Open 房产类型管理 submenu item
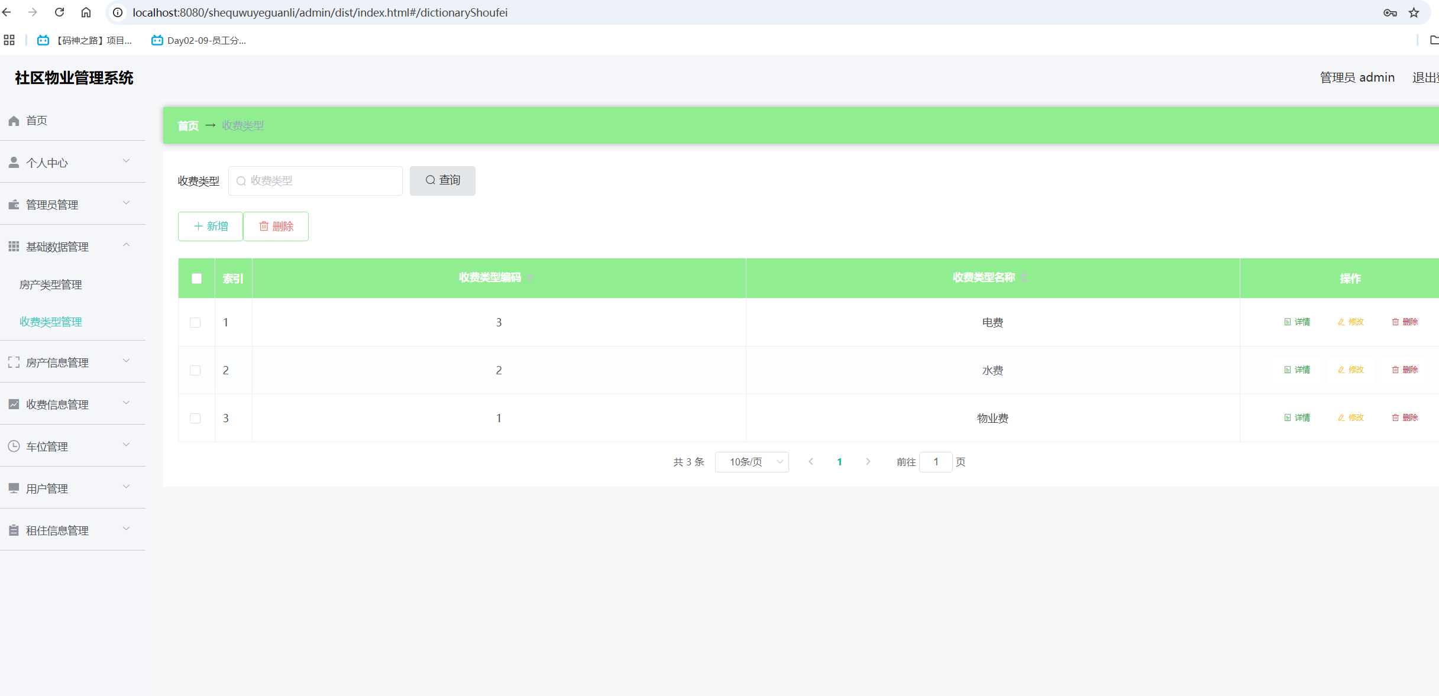The height and width of the screenshot is (696, 1439). 51,285
